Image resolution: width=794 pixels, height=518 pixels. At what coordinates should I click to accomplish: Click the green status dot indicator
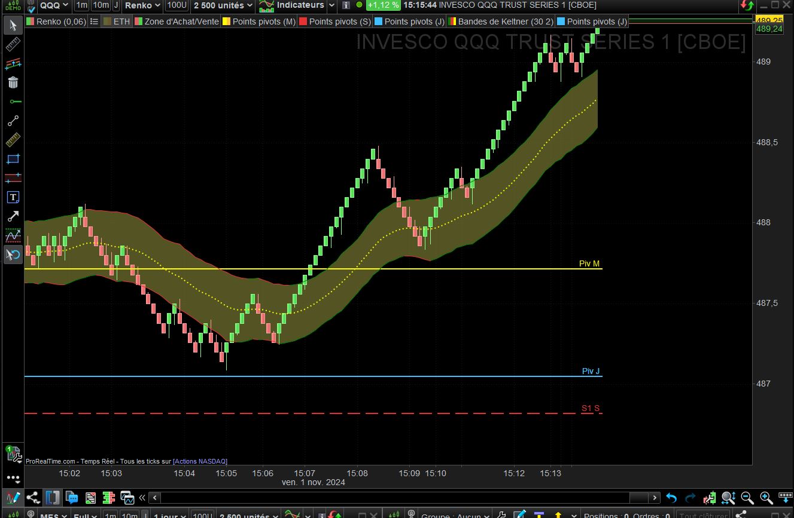(x=359, y=5)
